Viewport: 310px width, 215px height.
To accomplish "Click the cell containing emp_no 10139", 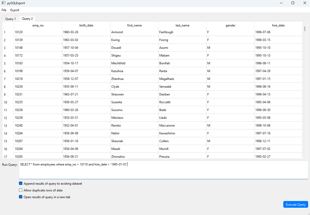I will (38, 40).
